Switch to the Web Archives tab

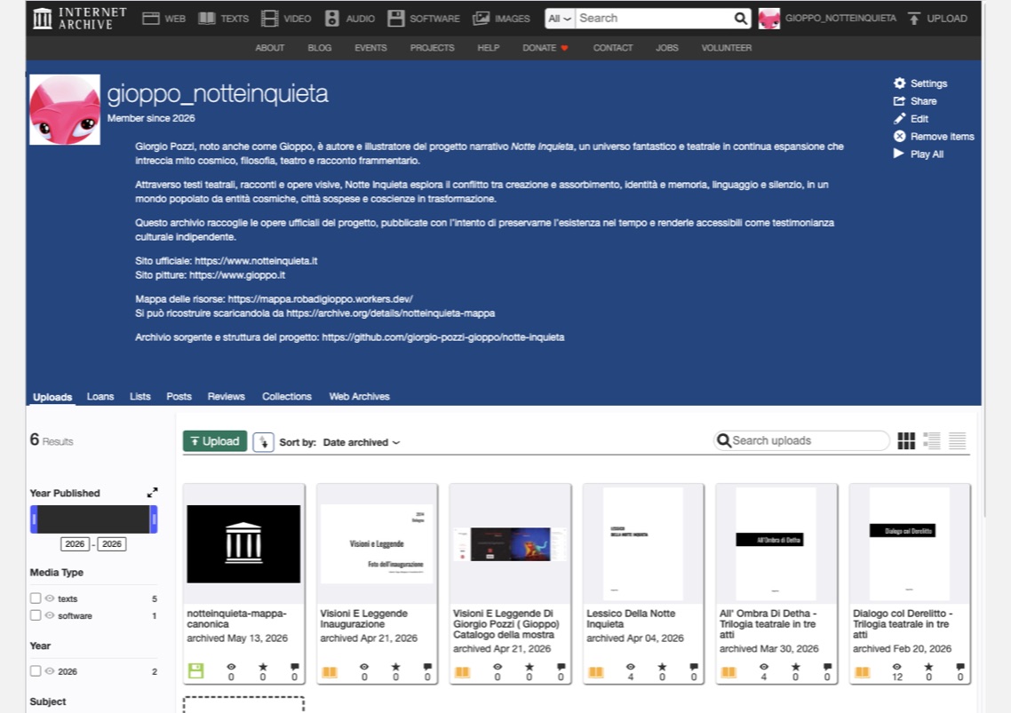(x=359, y=397)
